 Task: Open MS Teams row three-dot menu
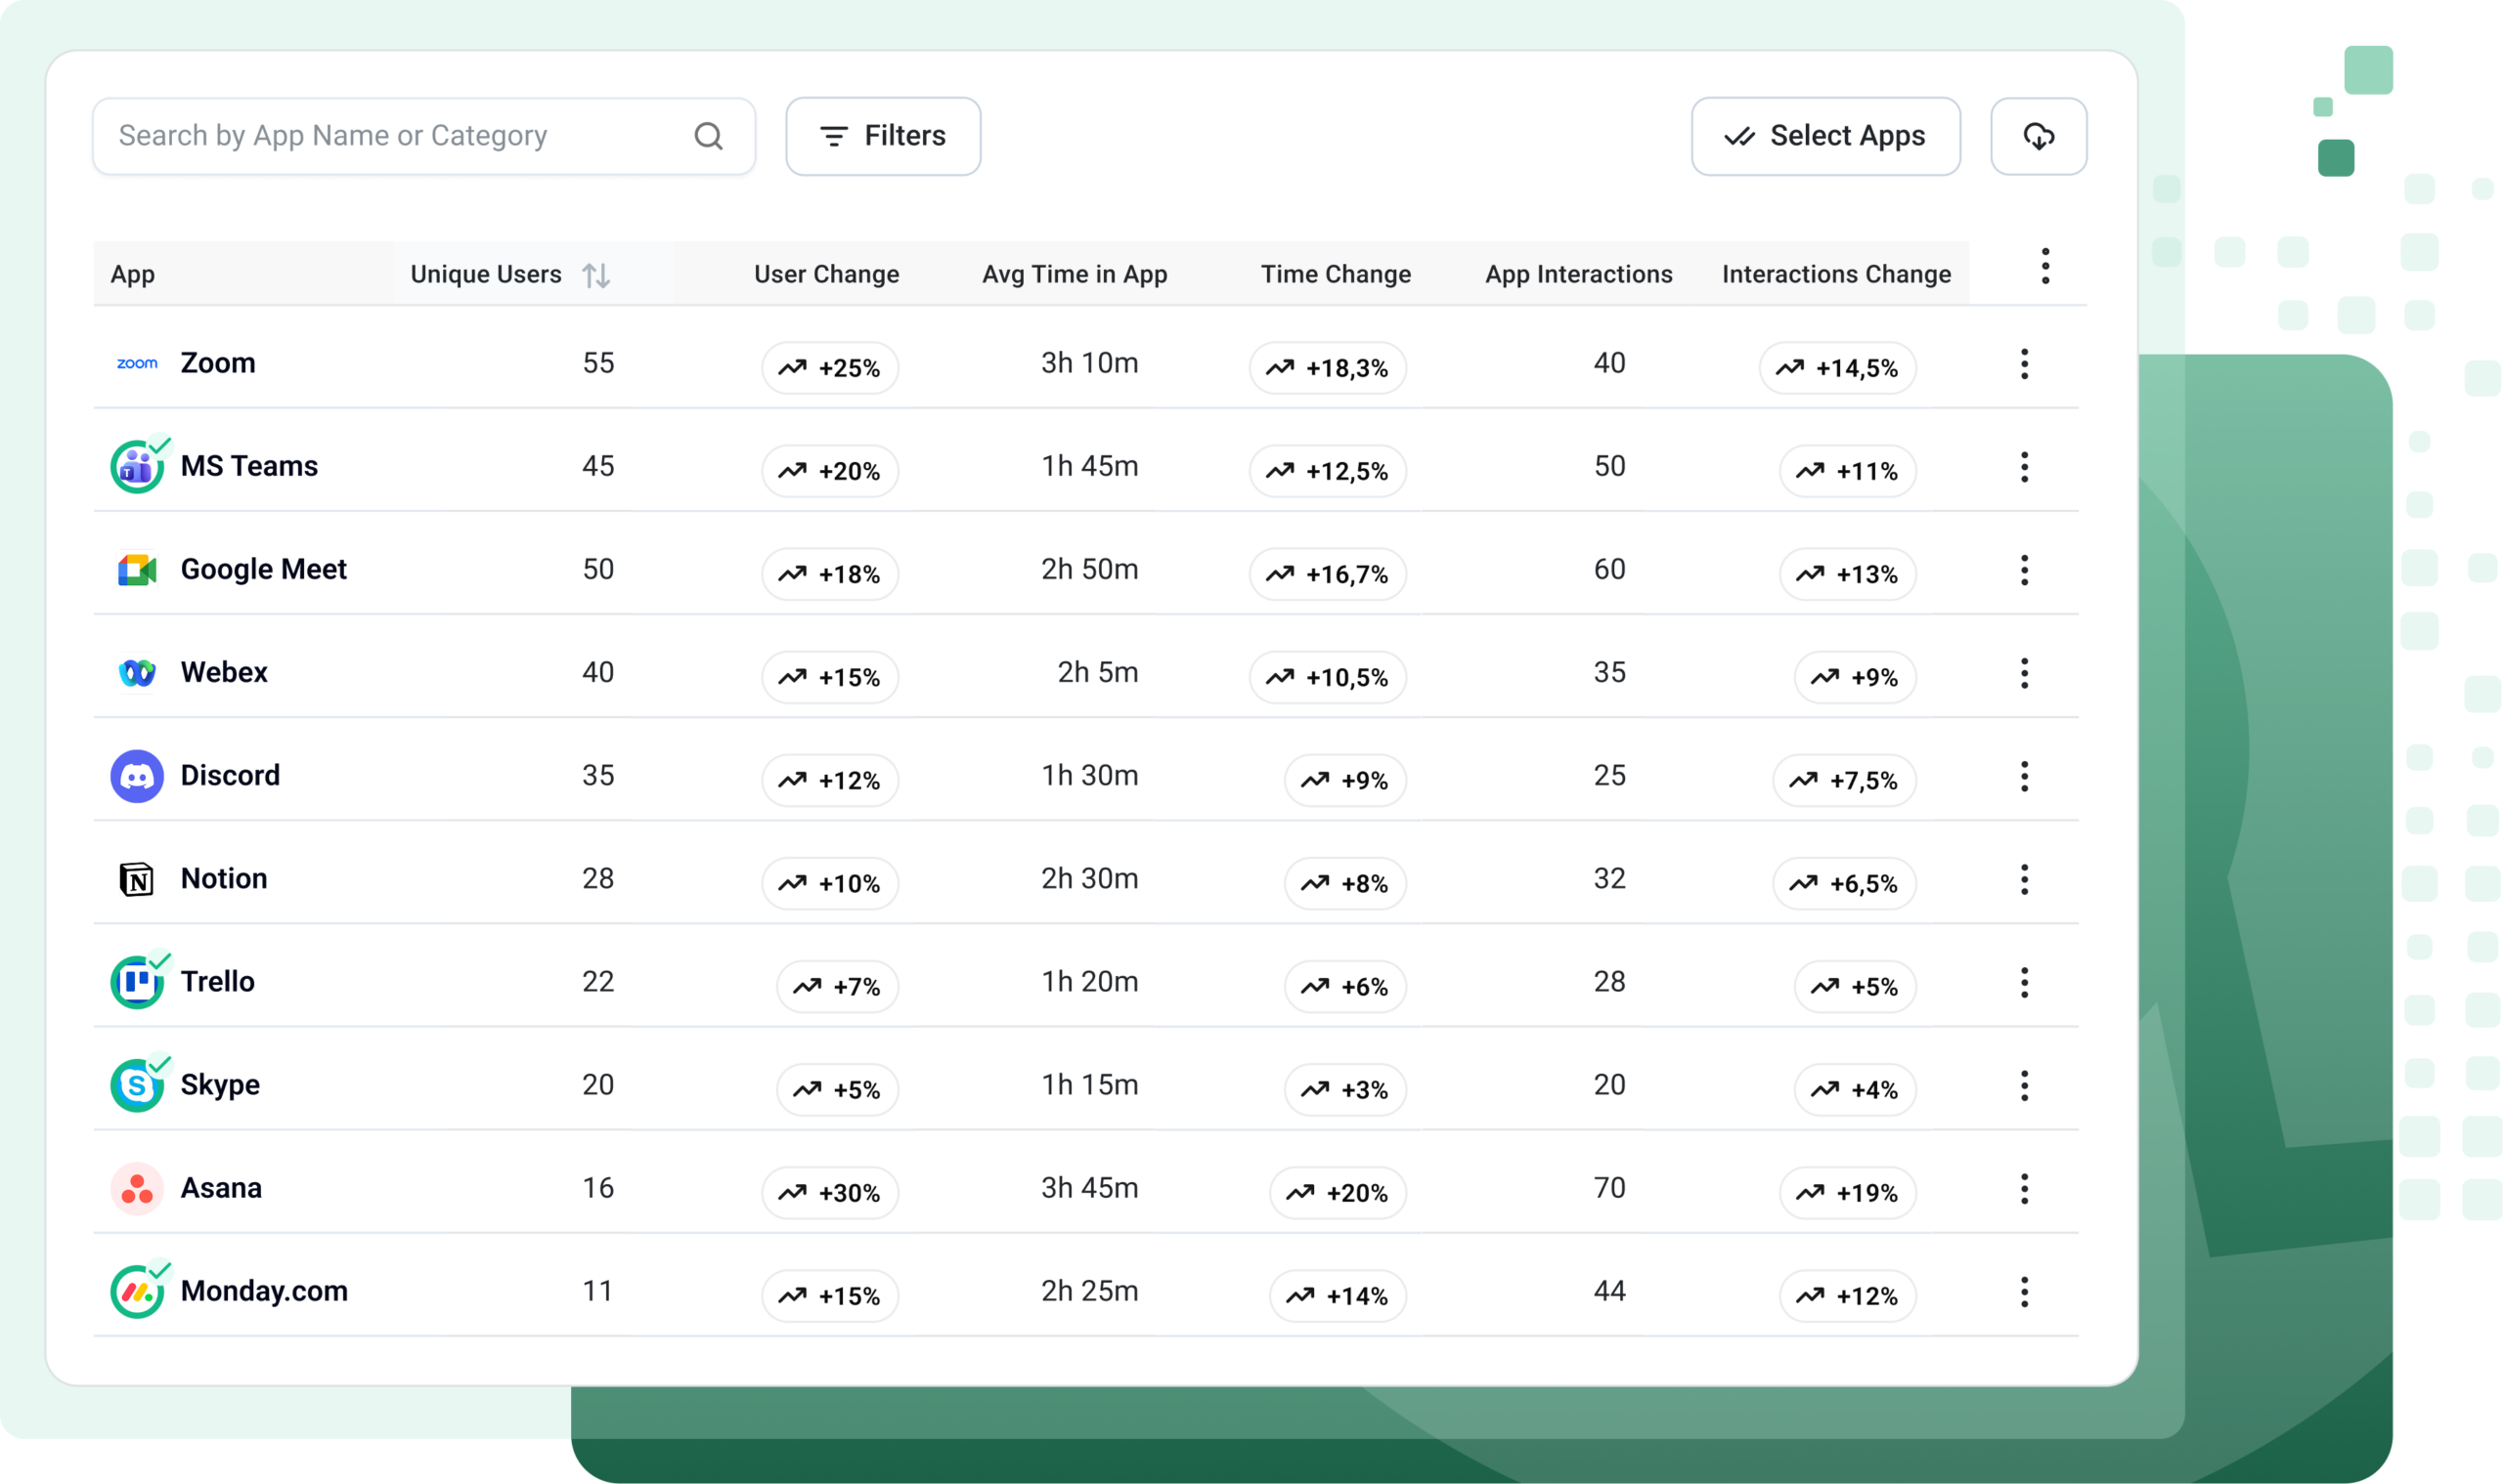coord(2025,467)
